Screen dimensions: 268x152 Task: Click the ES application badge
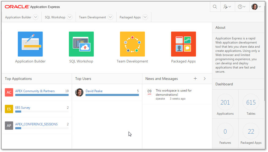pos(9,109)
